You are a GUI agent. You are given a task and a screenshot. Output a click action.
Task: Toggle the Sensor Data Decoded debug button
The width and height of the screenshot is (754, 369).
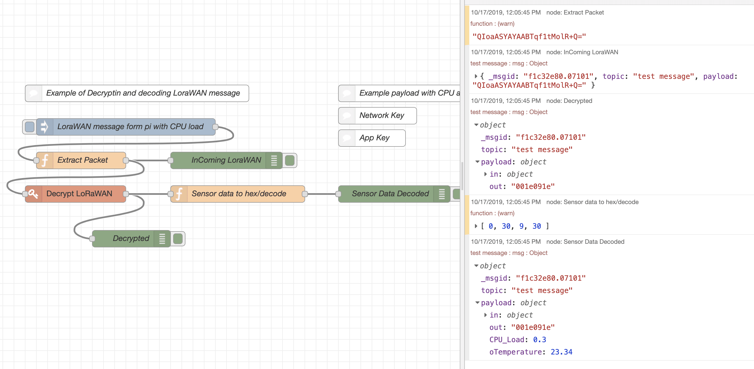(x=457, y=193)
